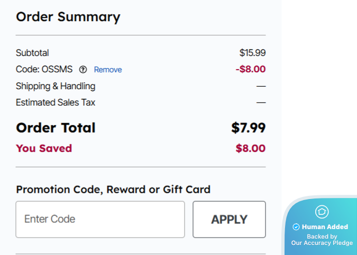This screenshot has width=357, height=255.
Task: Click the Estimated Sales Tax label
Action: [x=56, y=102]
